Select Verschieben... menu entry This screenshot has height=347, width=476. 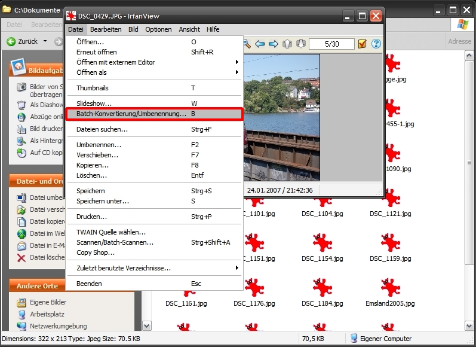pos(155,155)
